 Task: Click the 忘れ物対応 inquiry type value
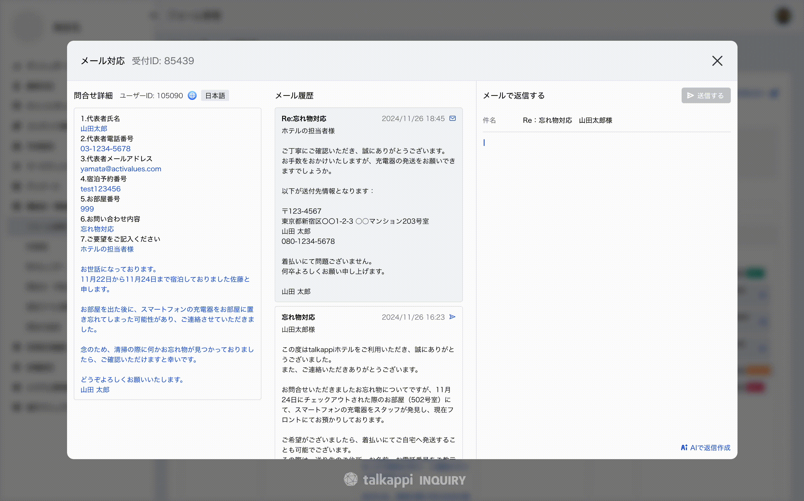pyautogui.click(x=97, y=229)
